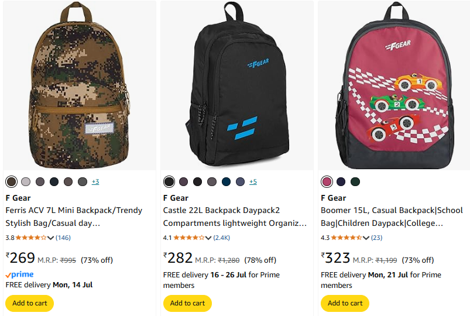
Task: Click the Castle 22L backpack star rating
Action: click(188, 238)
